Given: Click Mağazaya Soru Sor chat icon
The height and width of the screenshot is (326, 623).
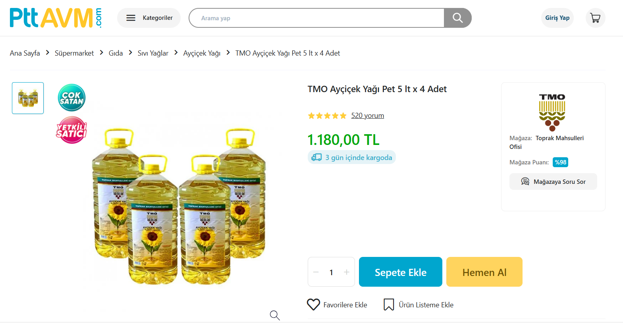Looking at the screenshot, I should pyautogui.click(x=525, y=181).
